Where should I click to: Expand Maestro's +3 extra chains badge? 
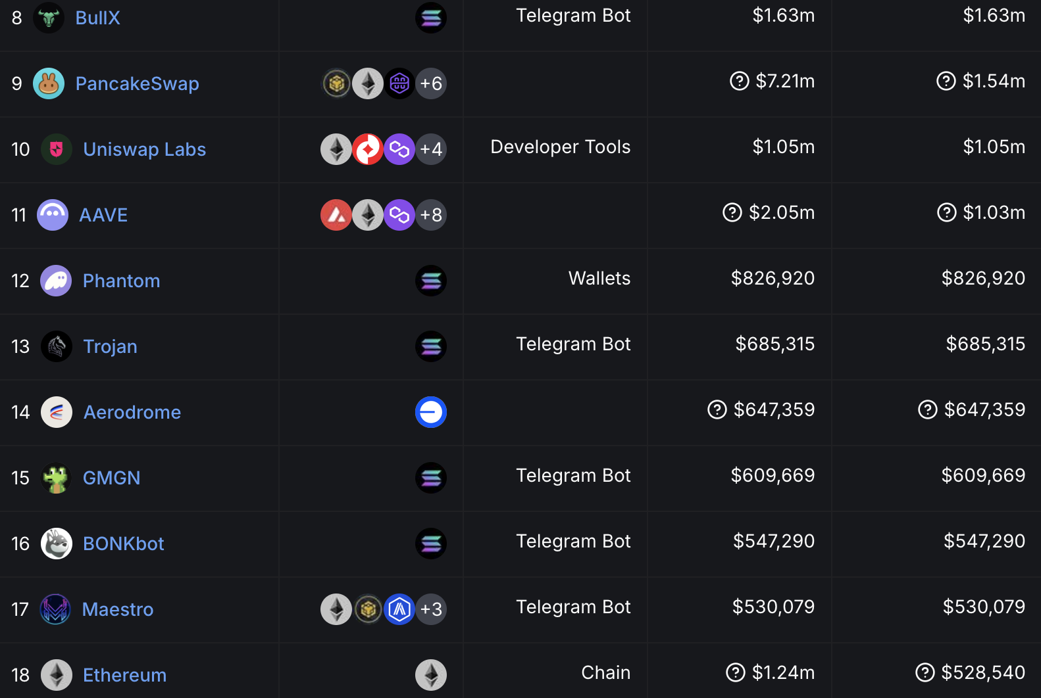coord(431,609)
